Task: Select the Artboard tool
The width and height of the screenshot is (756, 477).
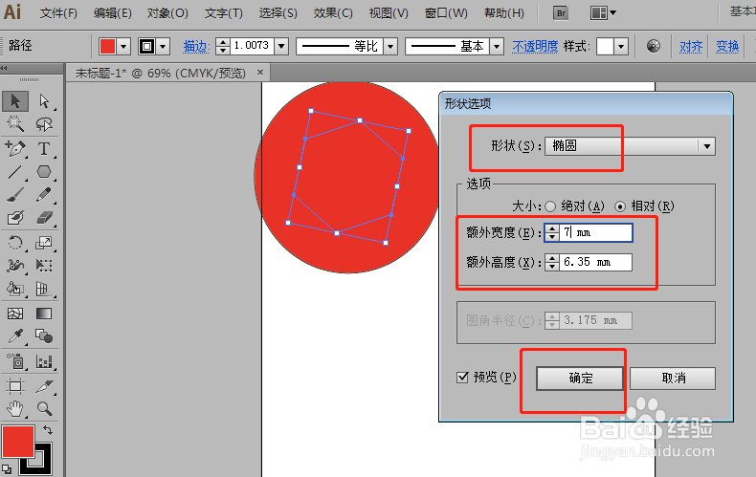Action: pos(15,386)
